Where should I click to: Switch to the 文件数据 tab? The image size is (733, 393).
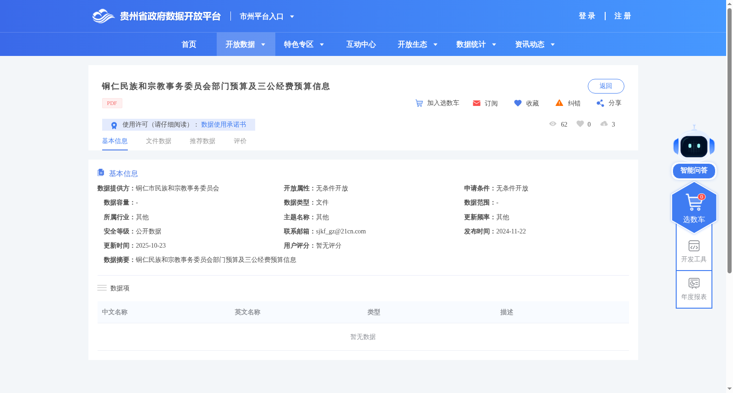[x=159, y=141]
